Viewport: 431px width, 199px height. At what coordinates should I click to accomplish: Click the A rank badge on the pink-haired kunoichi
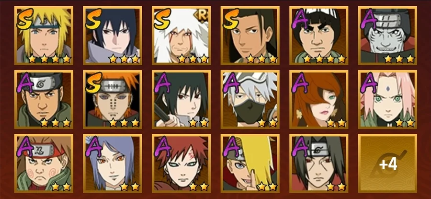[x=369, y=83]
